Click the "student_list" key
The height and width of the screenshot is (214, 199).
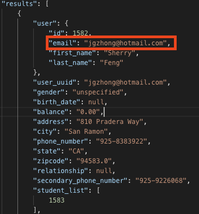[x=61, y=191]
